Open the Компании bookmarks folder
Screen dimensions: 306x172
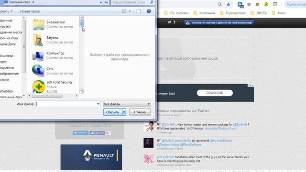pos(204,13)
